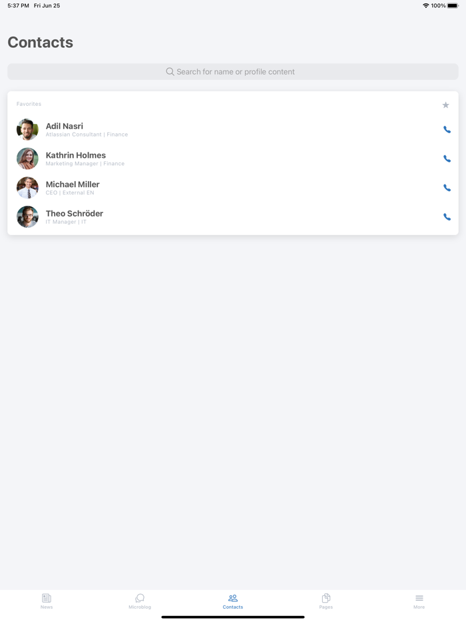
Task: Check the battery status icon
Action: click(453, 5)
